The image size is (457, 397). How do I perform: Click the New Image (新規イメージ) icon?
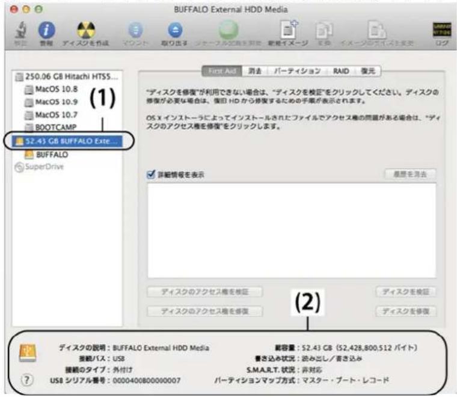click(x=289, y=29)
